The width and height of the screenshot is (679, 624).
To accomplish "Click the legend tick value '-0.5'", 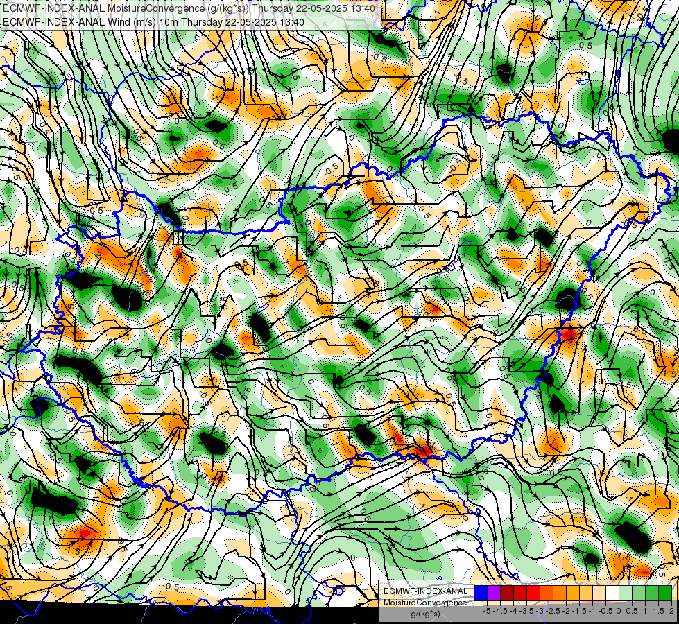I will tap(605, 611).
